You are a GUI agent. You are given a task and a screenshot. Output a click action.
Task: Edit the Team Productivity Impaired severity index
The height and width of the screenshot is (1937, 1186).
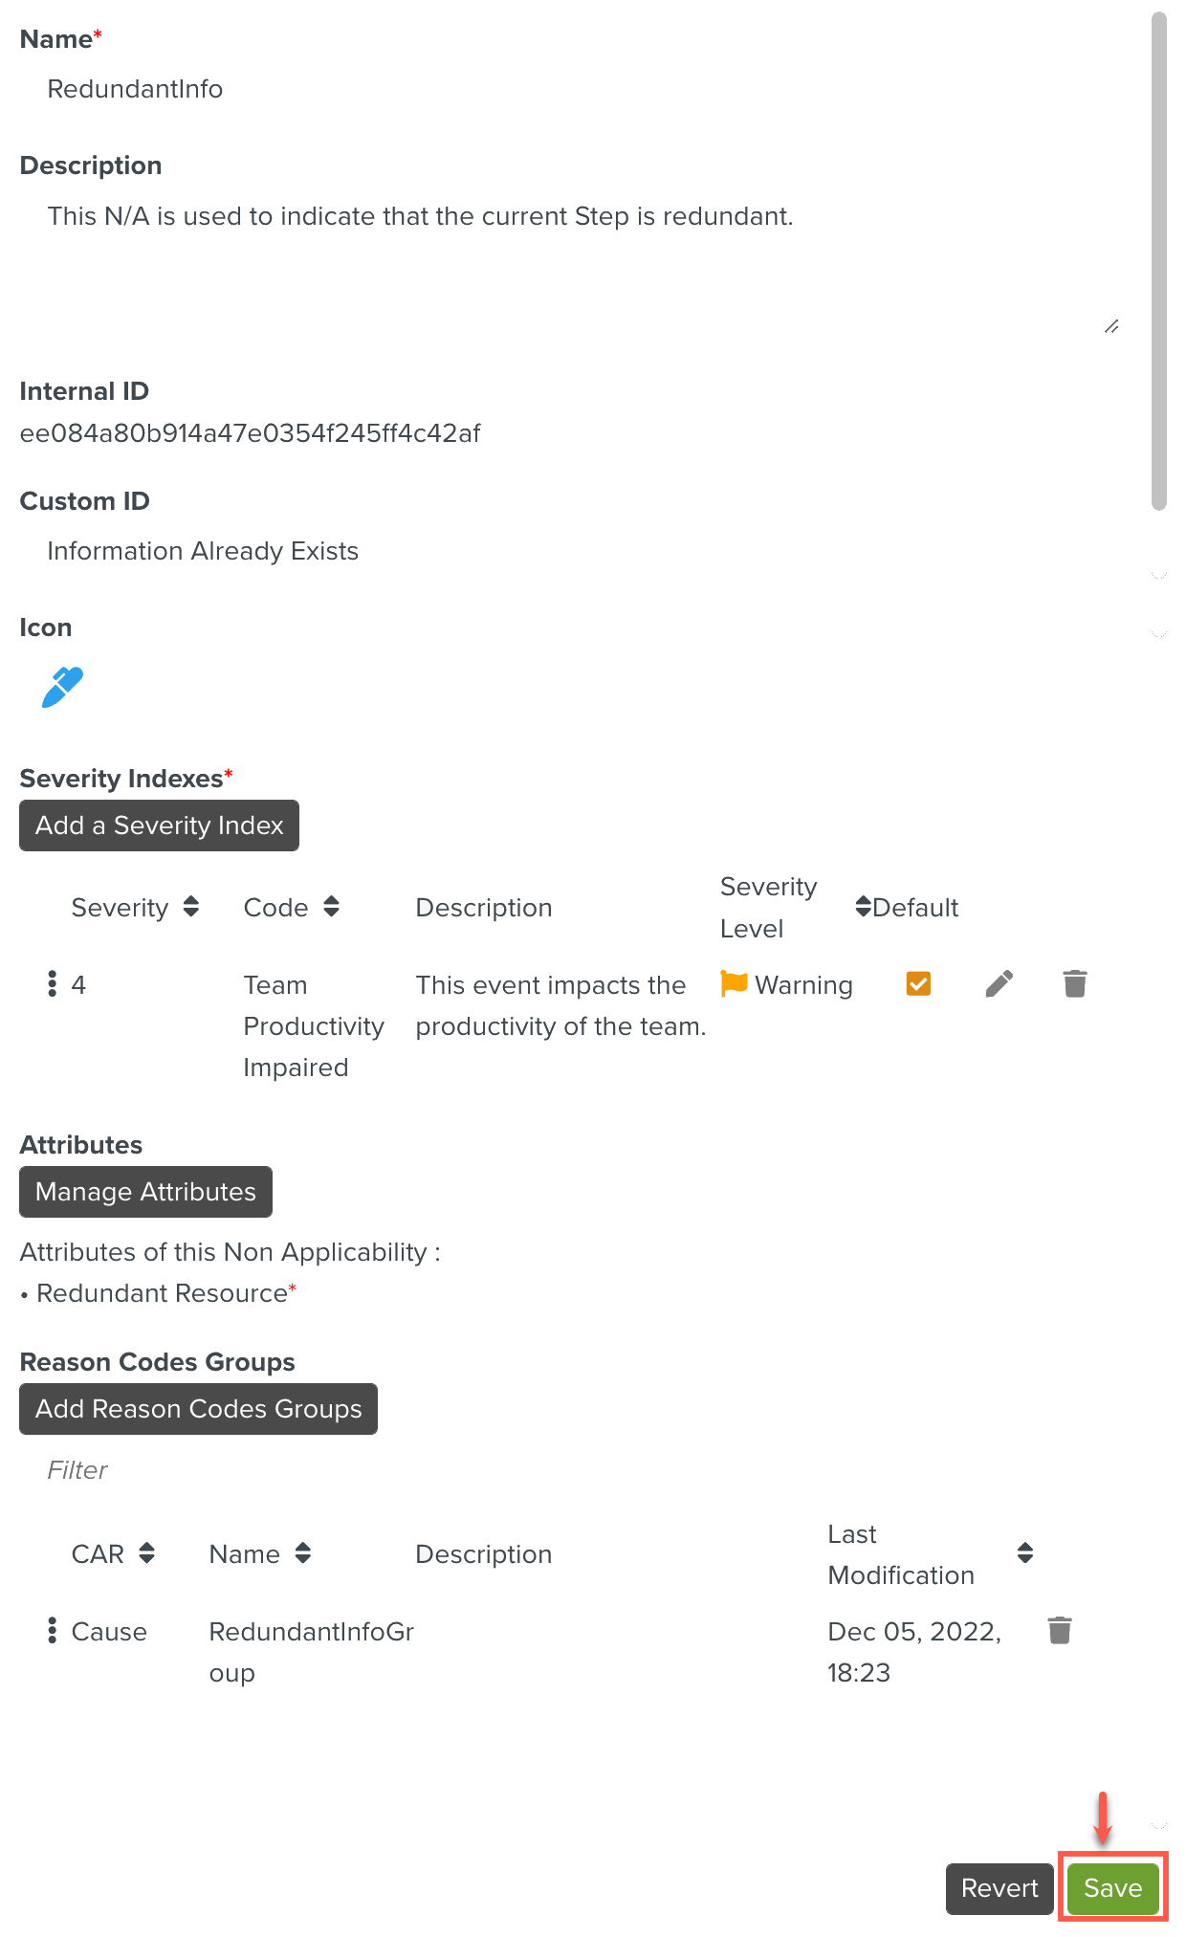coord(999,984)
